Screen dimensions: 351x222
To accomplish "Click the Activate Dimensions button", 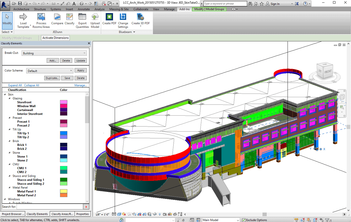I will [56, 38].
